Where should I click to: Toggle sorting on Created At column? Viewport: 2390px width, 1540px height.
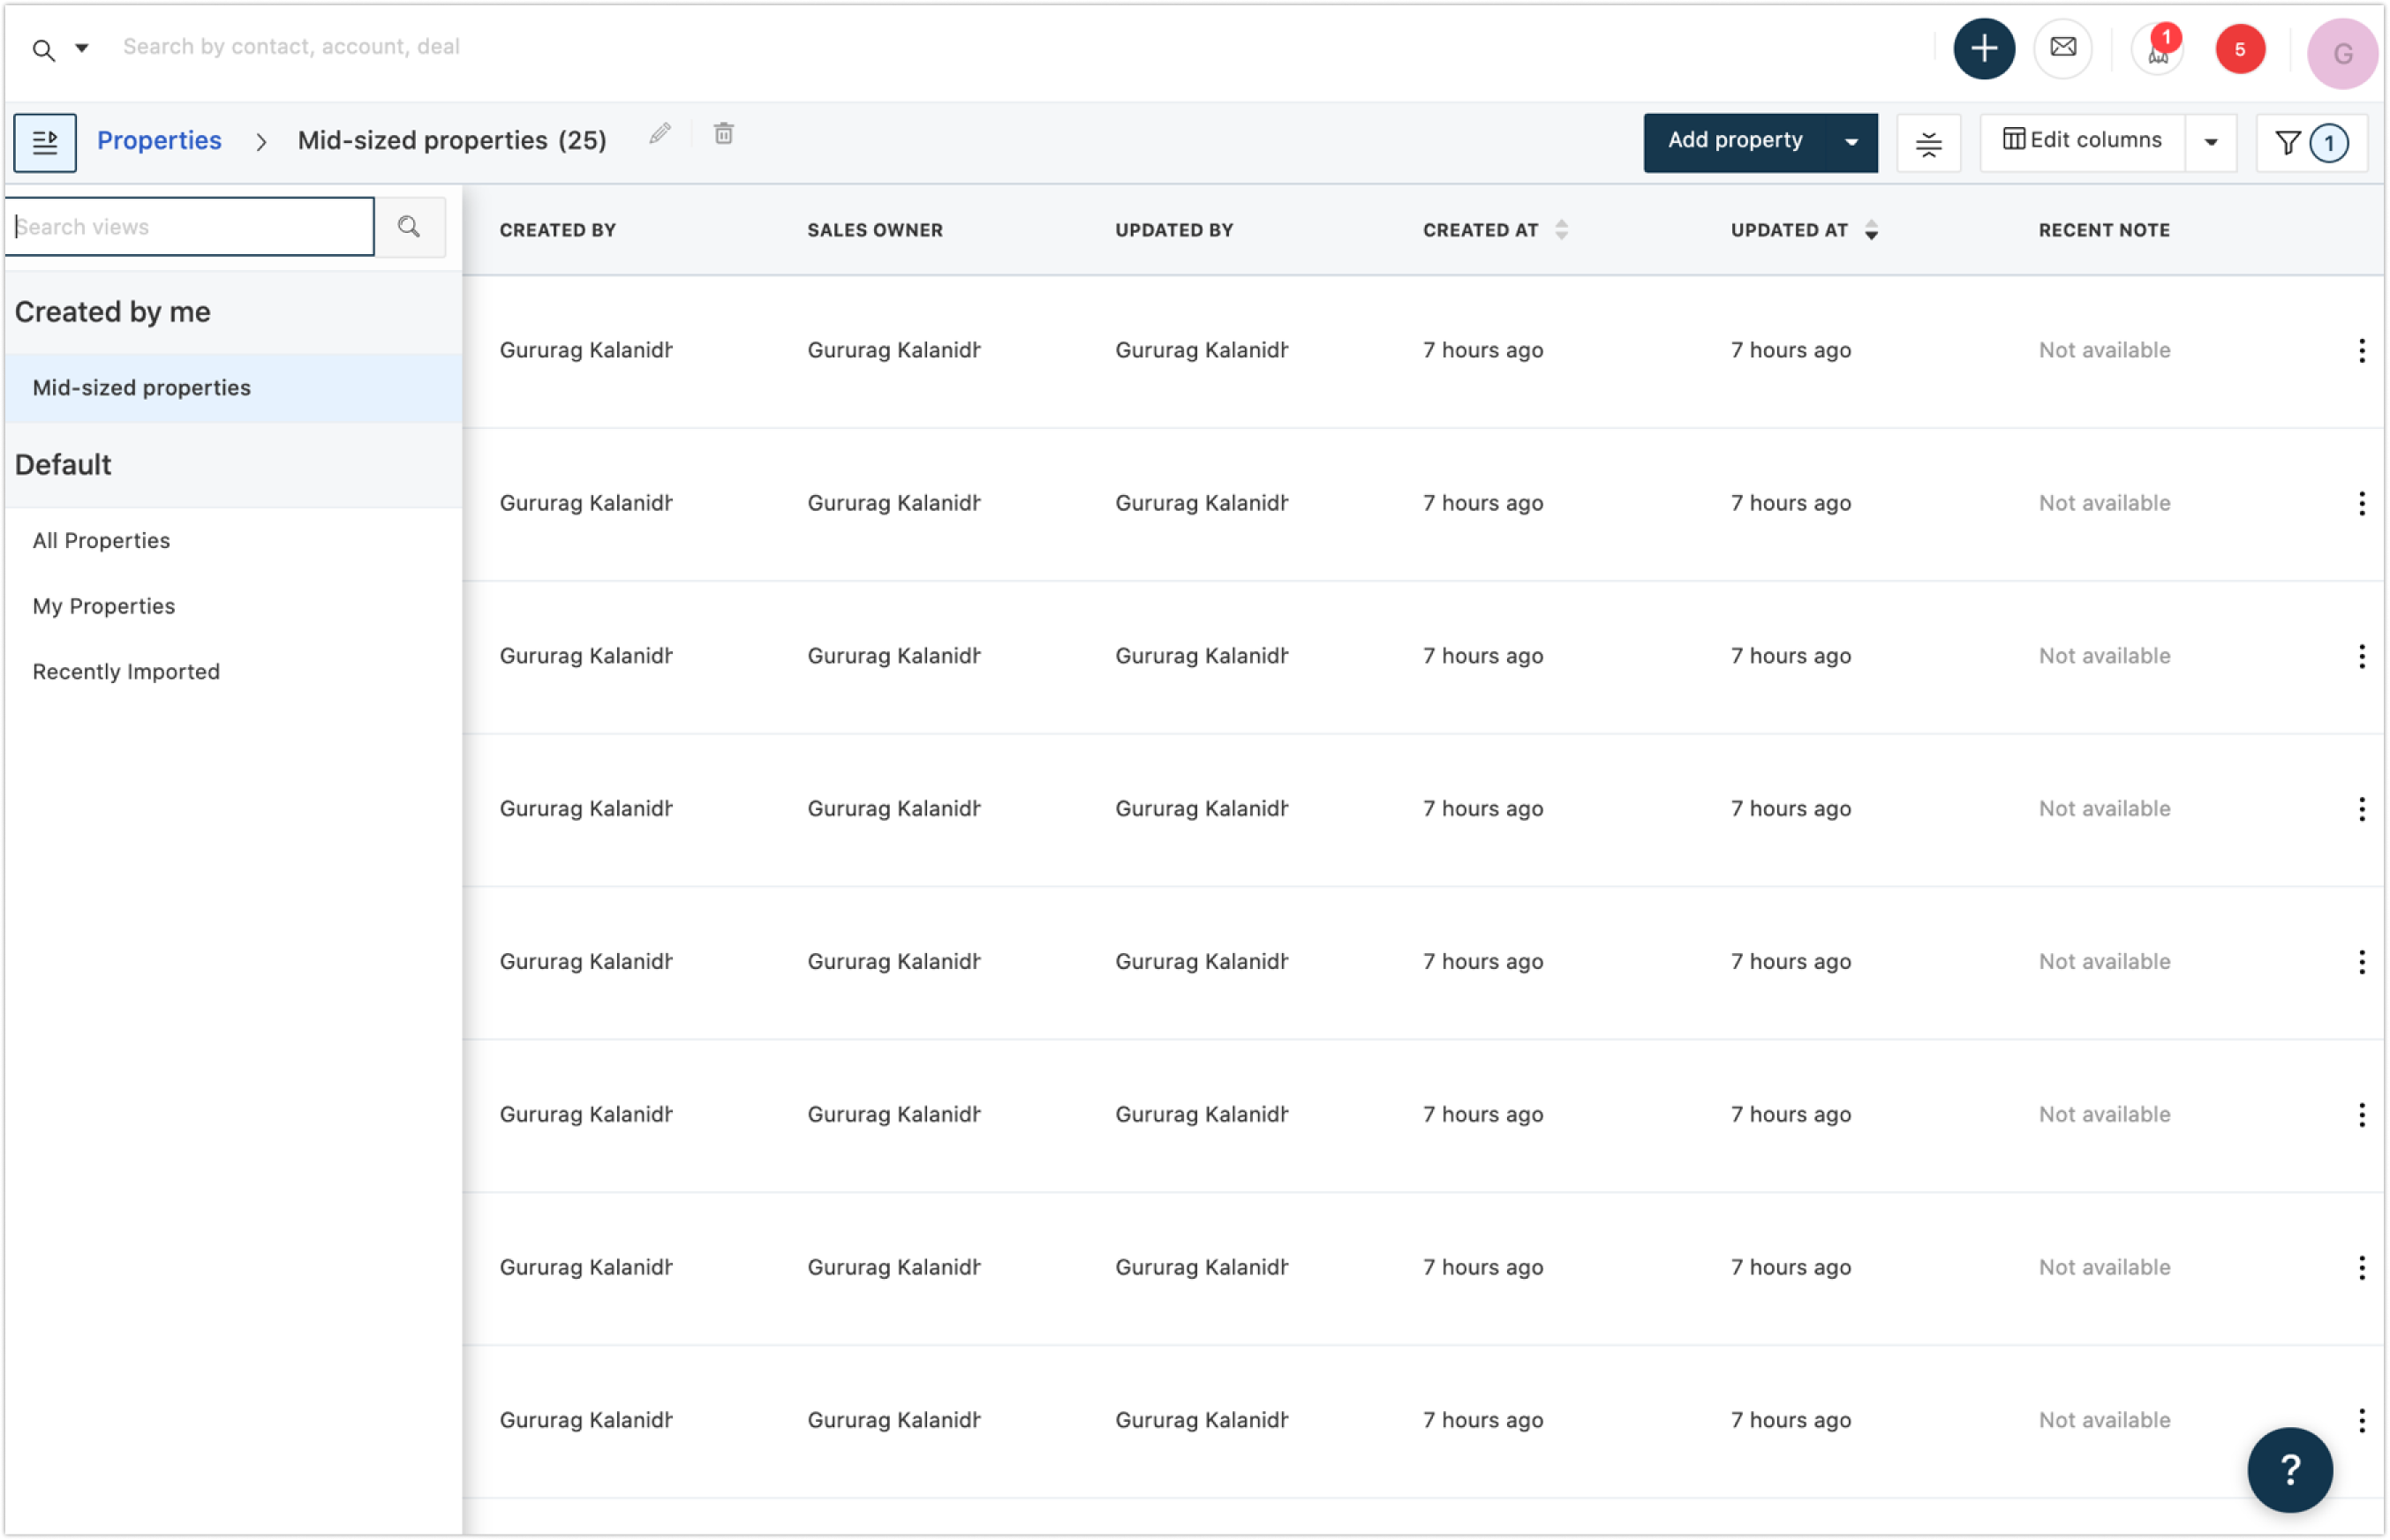click(x=1561, y=229)
